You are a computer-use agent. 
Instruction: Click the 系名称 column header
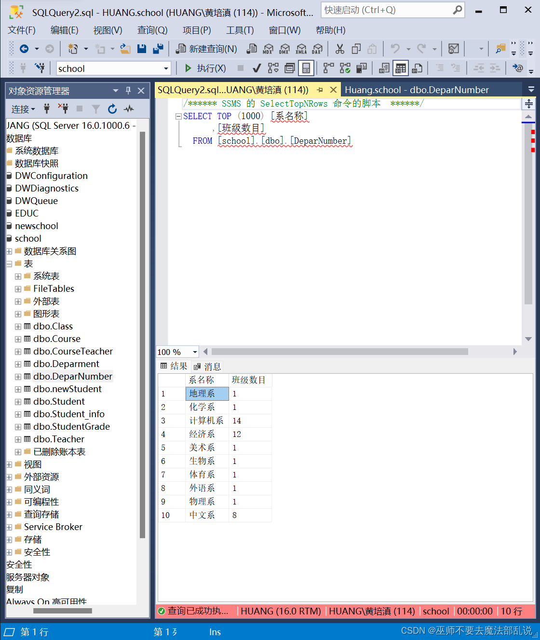[207, 380]
